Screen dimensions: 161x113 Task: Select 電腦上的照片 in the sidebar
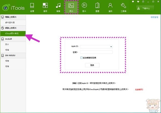(13, 17)
